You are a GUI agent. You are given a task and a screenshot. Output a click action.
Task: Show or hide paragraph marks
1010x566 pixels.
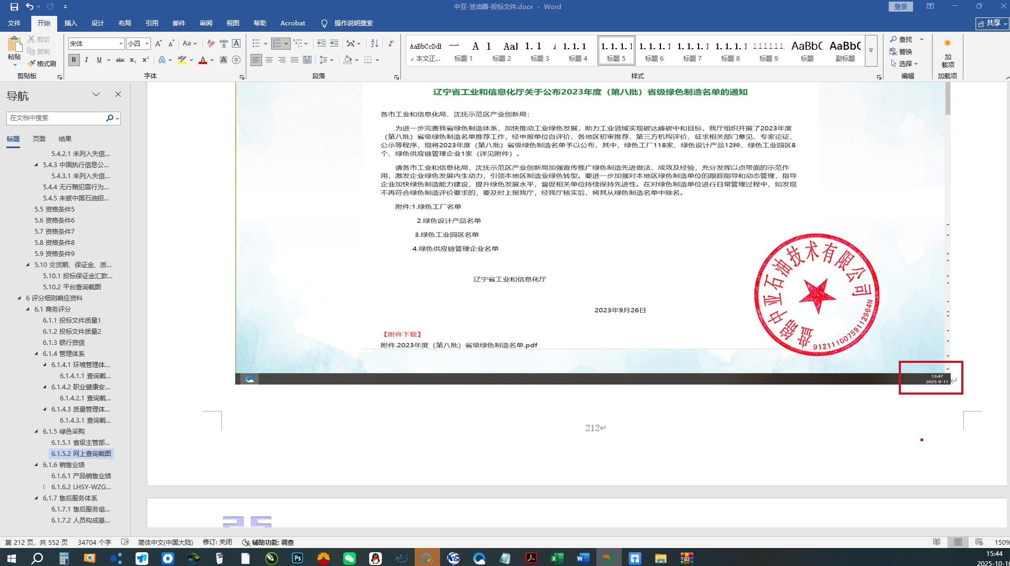[391, 43]
